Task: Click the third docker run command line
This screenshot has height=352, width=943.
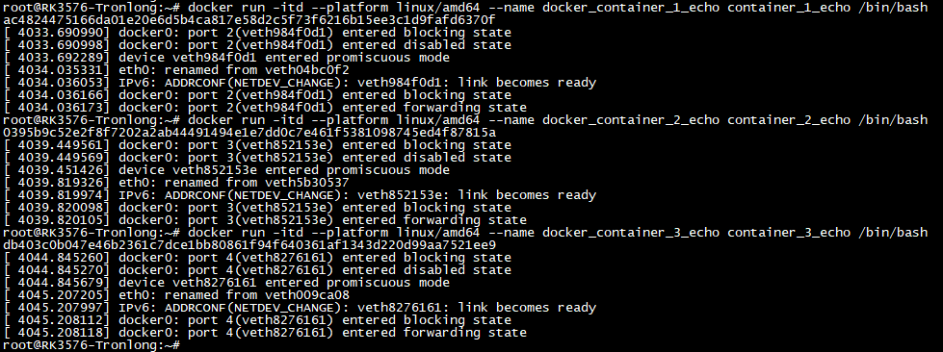Action: (x=465, y=233)
